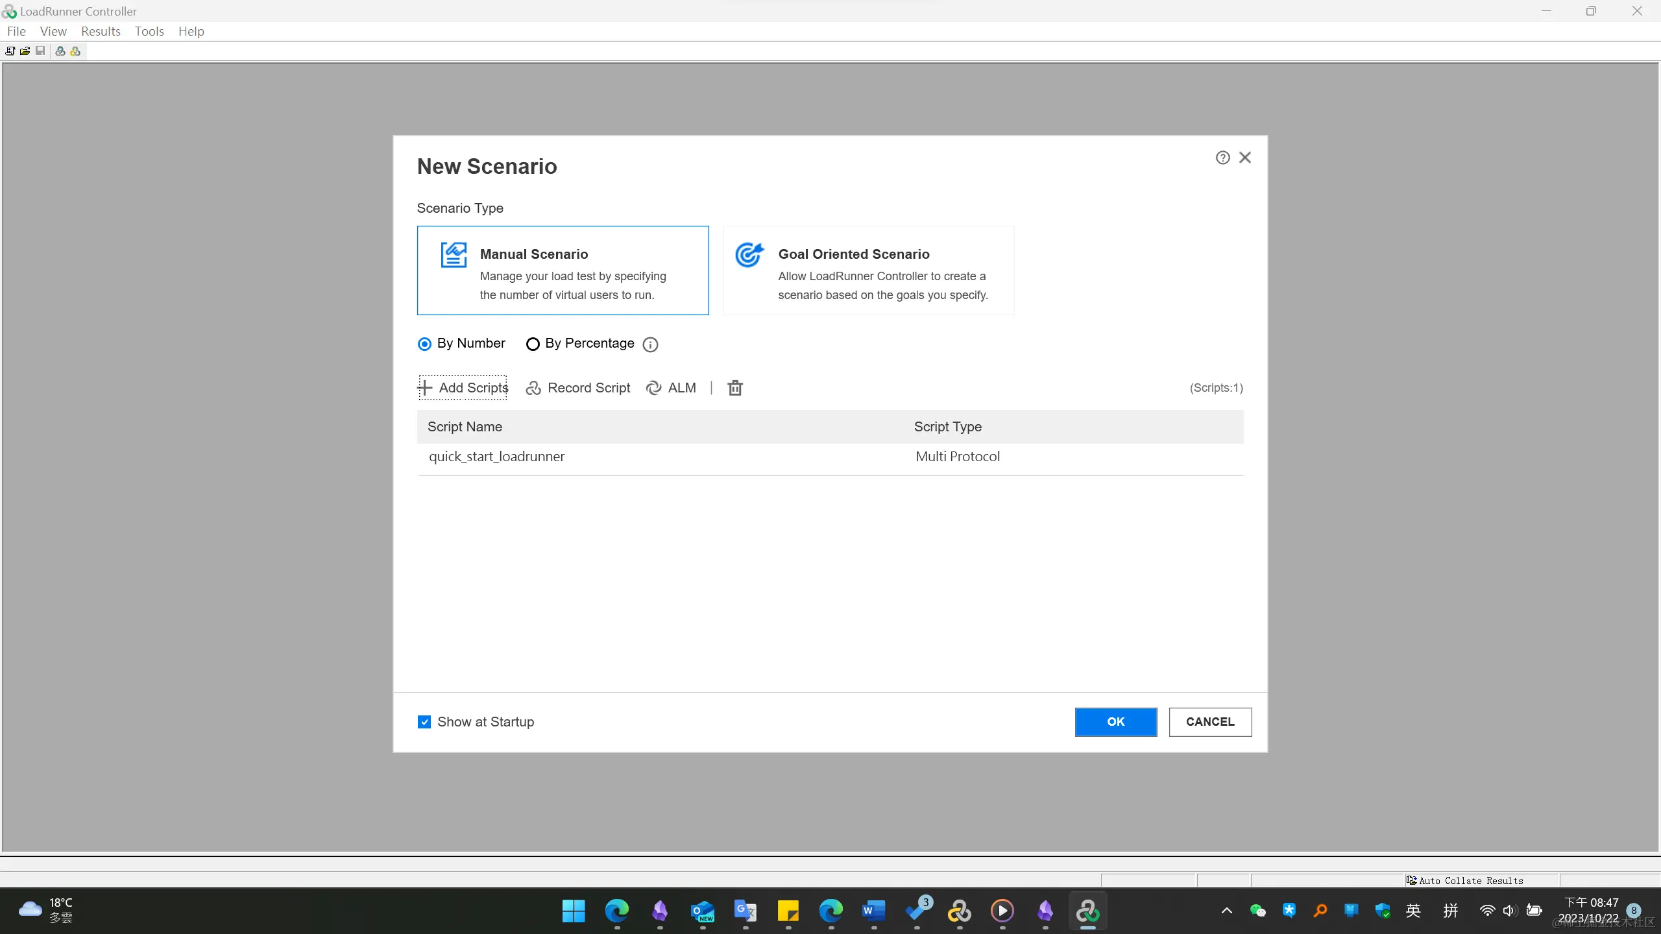Click the Wi-Fi network tray icon
Viewport: 1661px width, 934px height.
point(1487,911)
